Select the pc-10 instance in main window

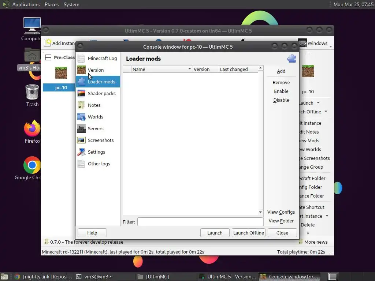[61, 88]
